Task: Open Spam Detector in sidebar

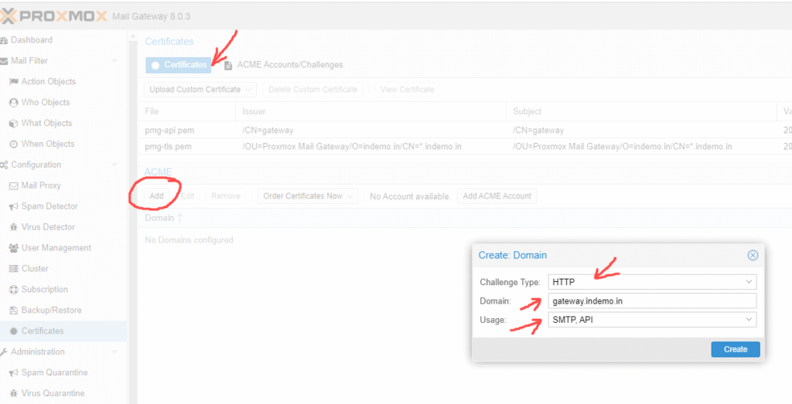Action: pos(49,206)
